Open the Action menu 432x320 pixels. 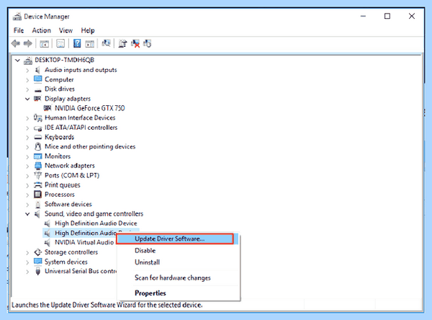41,30
